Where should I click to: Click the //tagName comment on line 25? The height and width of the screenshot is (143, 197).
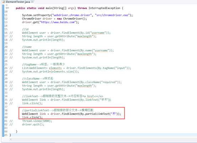click(x=43, y=65)
